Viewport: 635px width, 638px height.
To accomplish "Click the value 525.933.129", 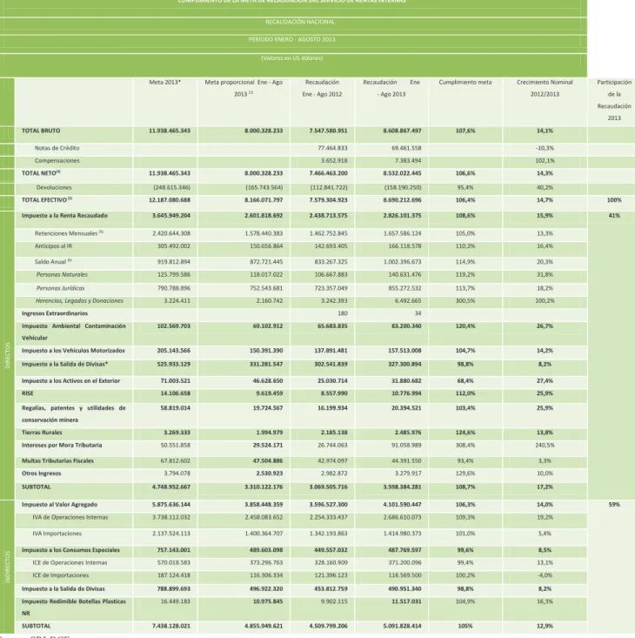I will [174, 364].
